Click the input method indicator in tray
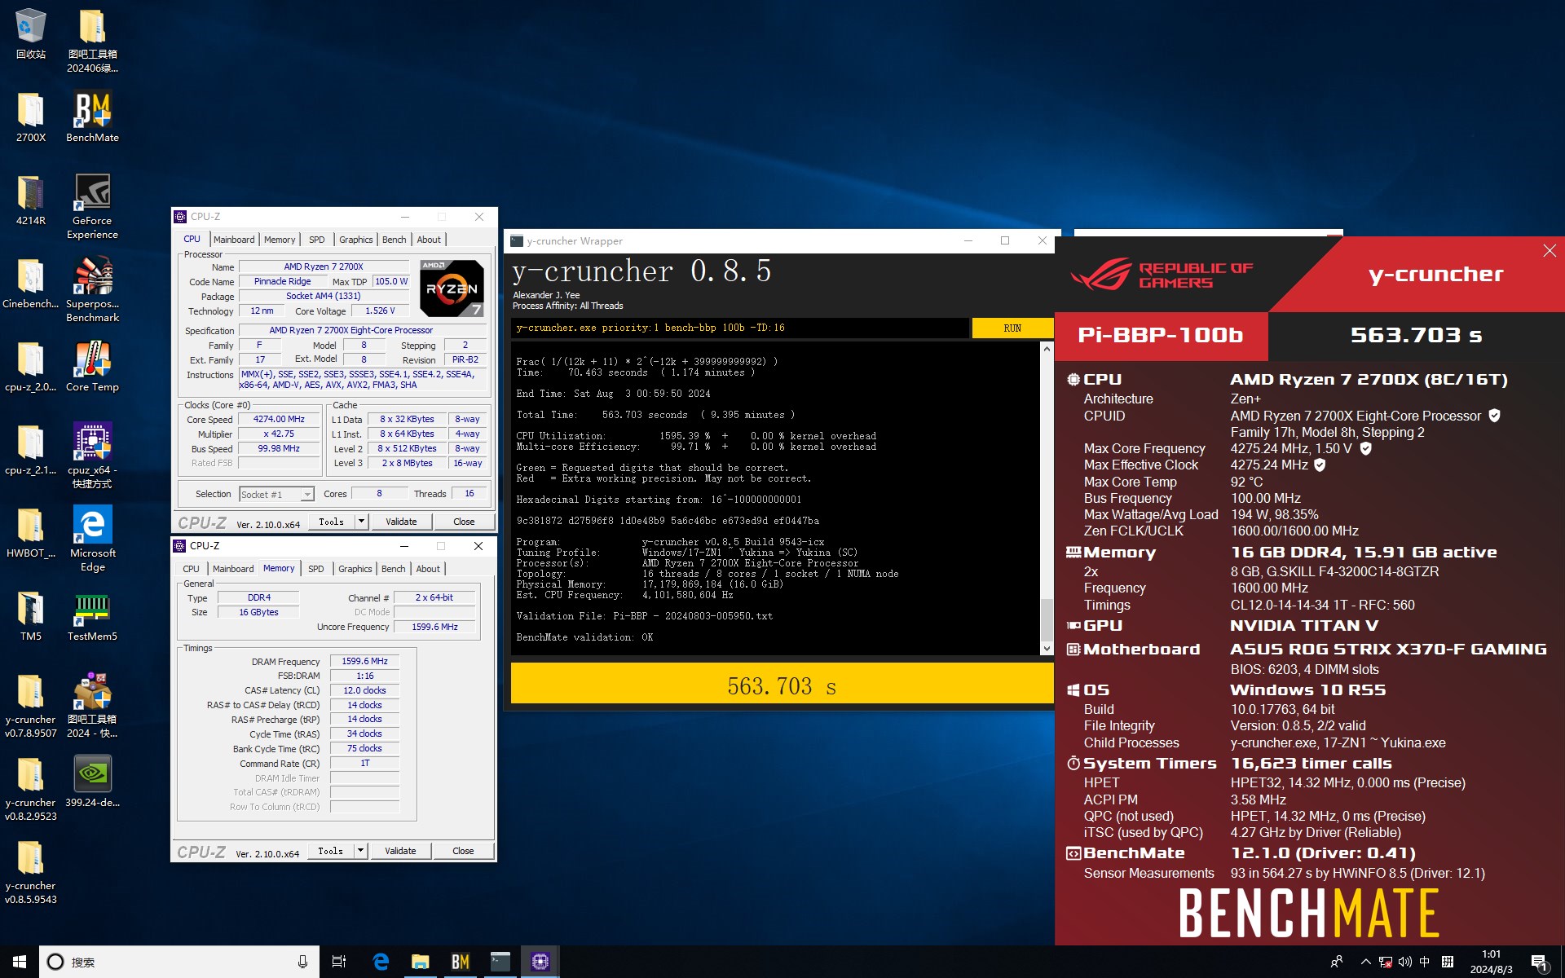1565x978 pixels. [x=1424, y=962]
